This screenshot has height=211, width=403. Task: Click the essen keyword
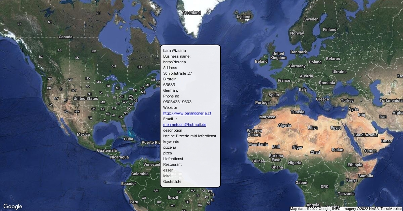point(168,170)
